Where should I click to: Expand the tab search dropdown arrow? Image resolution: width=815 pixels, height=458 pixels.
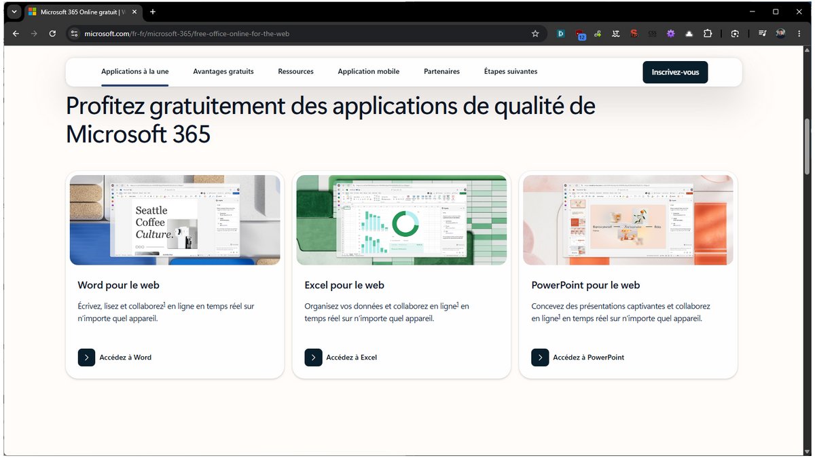14,12
